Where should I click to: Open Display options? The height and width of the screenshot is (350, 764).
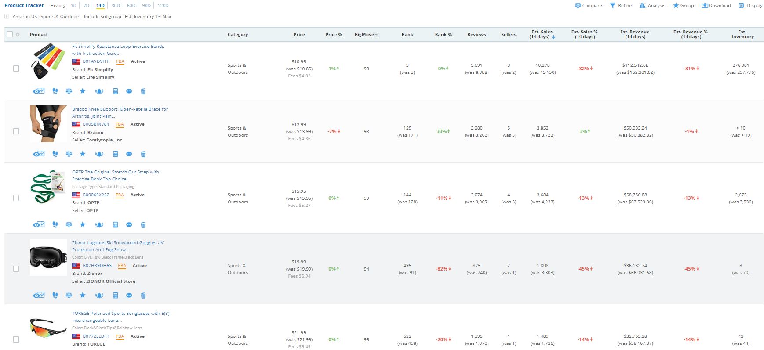750,6
